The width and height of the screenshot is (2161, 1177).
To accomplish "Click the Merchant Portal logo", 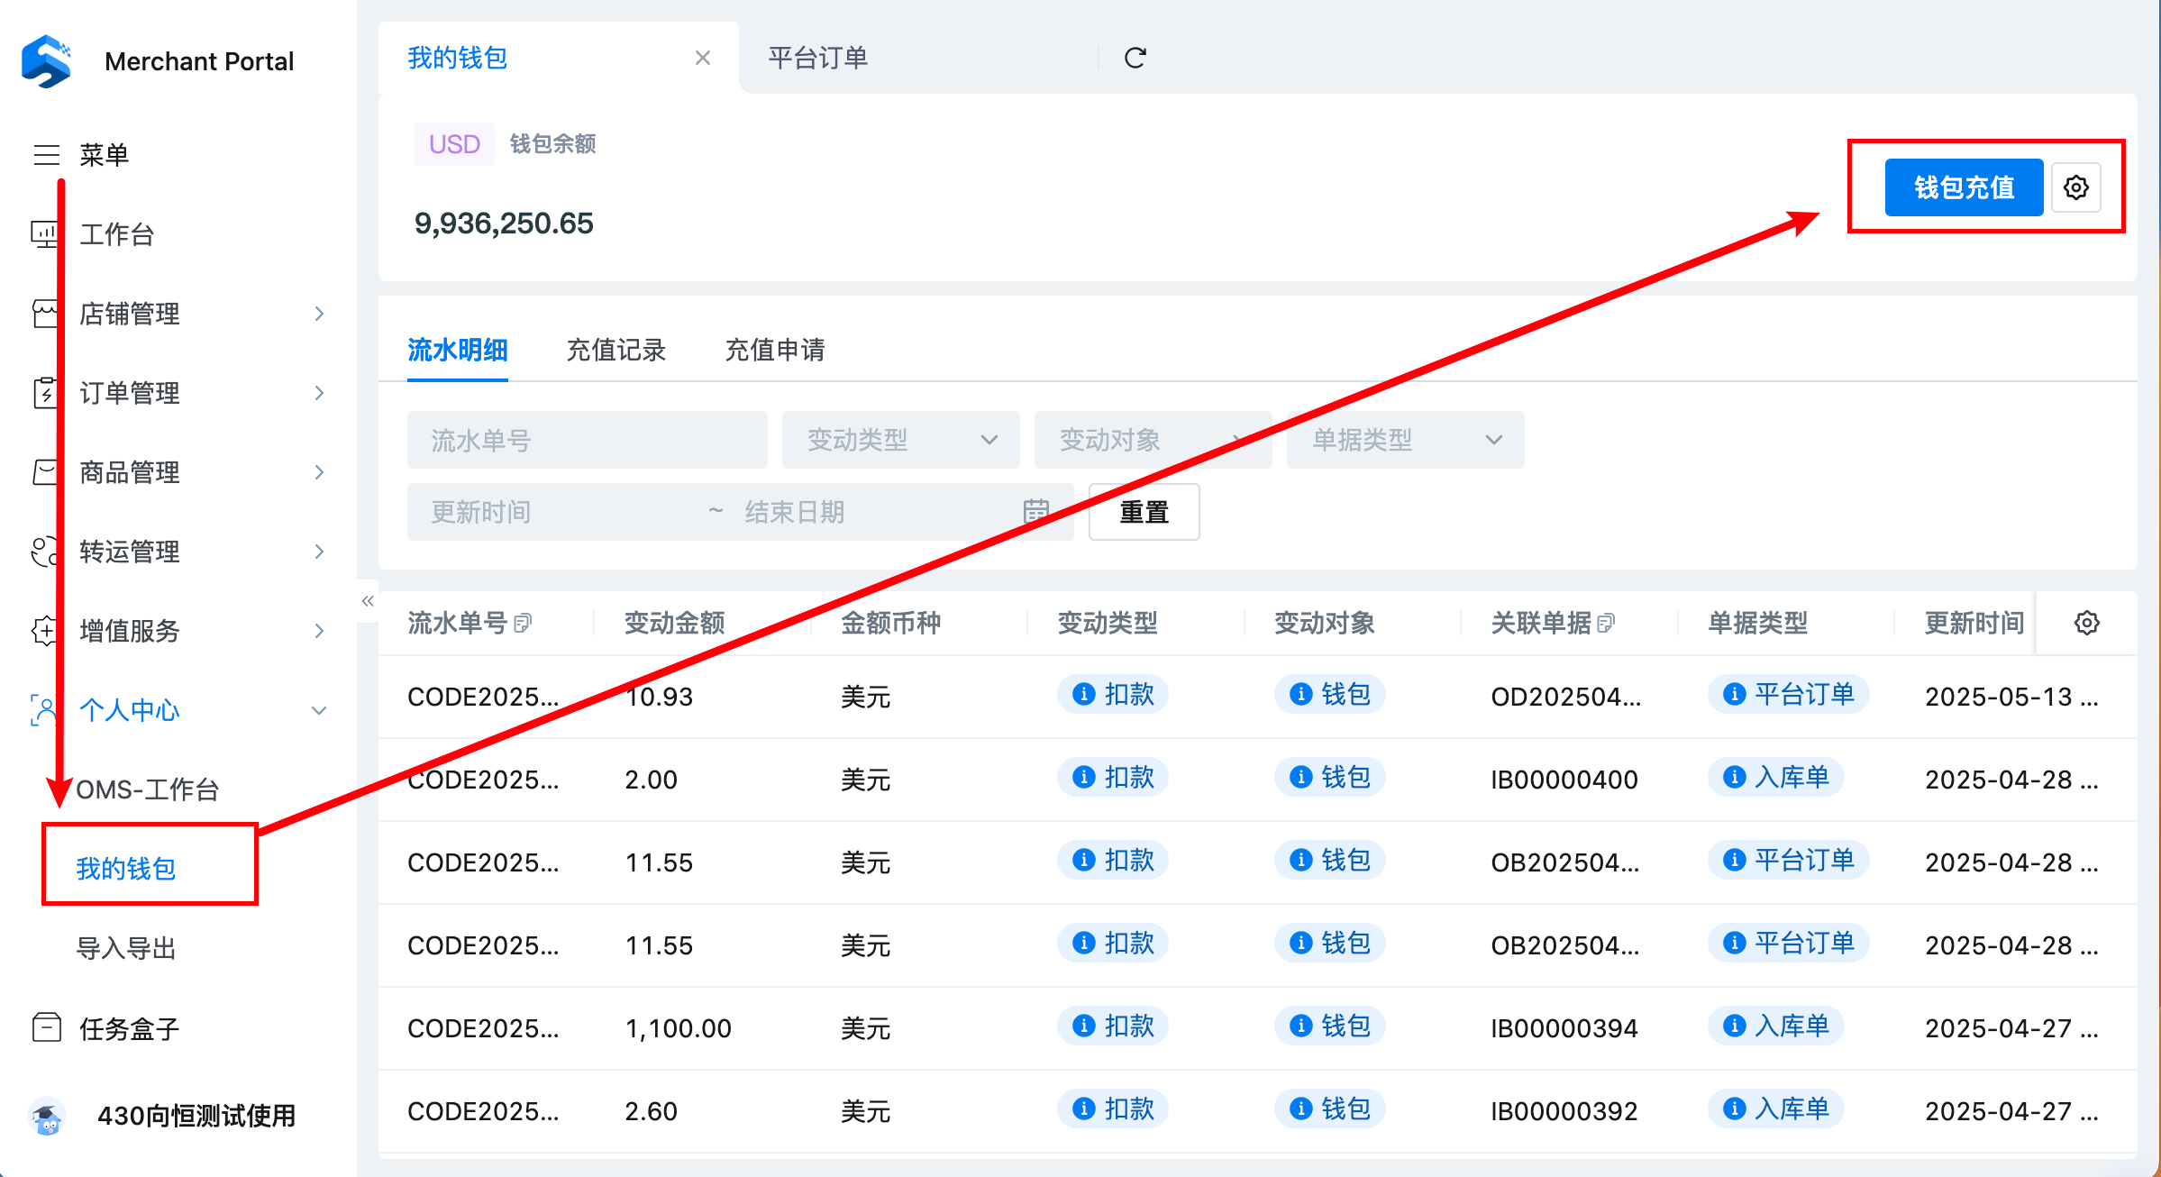I will (x=47, y=61).
